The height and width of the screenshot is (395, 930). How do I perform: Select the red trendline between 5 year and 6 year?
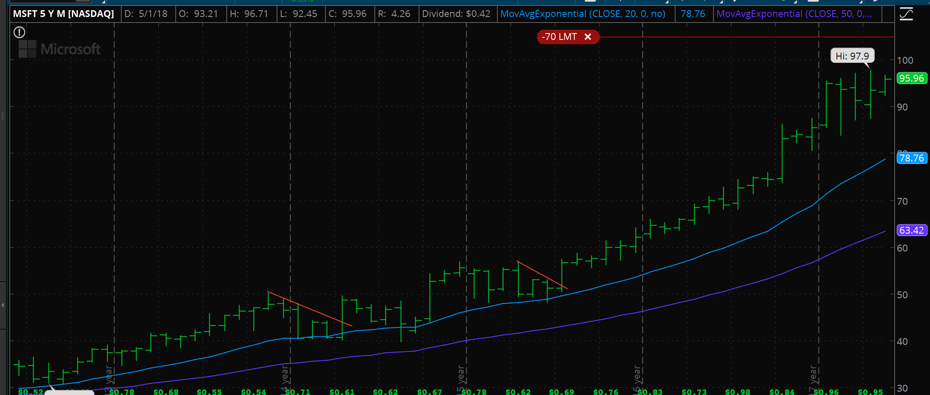click(x=542, y=275)
